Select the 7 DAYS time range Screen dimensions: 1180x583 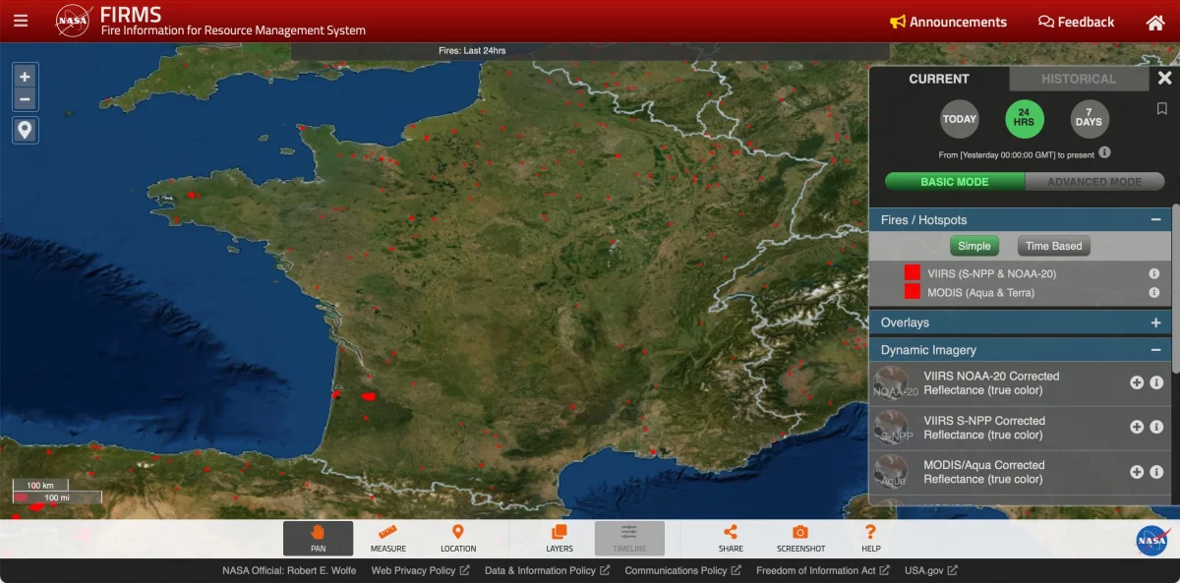pyautogui.click(x=1090, y=119)
